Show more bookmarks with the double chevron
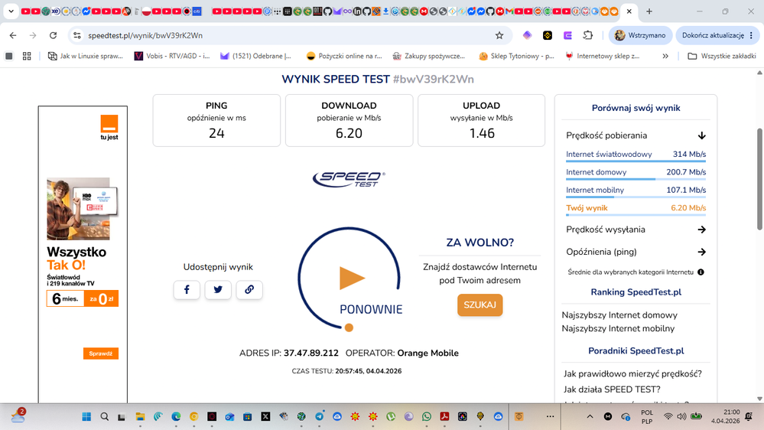 click(x=665, y=56)
